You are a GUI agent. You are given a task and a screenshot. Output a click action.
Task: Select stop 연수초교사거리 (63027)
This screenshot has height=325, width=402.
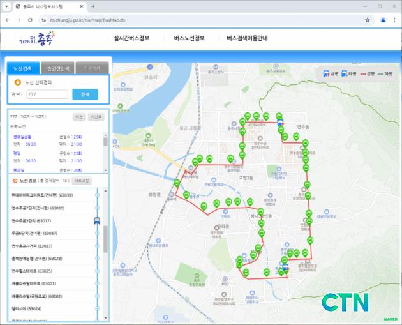coord(32,246)
